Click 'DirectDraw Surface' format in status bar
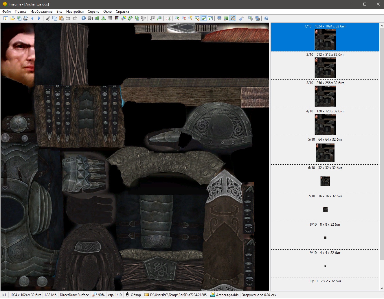The height and width of the screenshot is (299, 384). (74, 295)
